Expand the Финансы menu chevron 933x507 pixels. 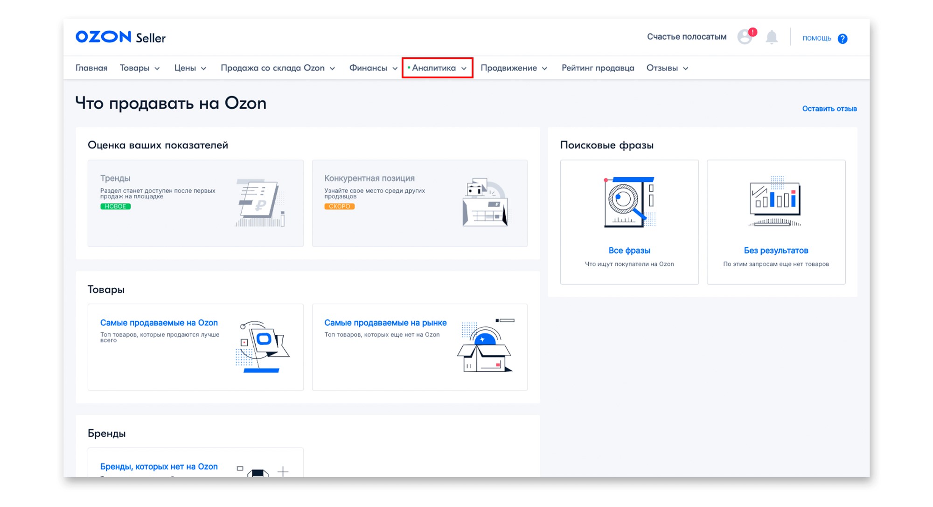[x=395, y=69]
